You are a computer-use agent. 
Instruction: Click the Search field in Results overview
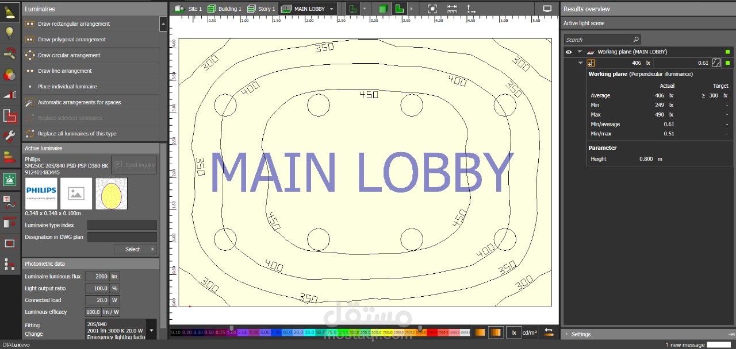click(x=602, y=40)
